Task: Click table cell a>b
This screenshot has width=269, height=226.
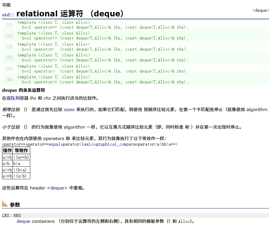Action: (x=7, y=163)
